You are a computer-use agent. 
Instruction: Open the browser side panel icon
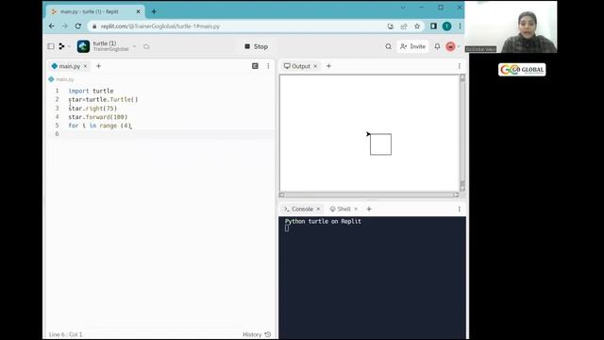(433, 26)
